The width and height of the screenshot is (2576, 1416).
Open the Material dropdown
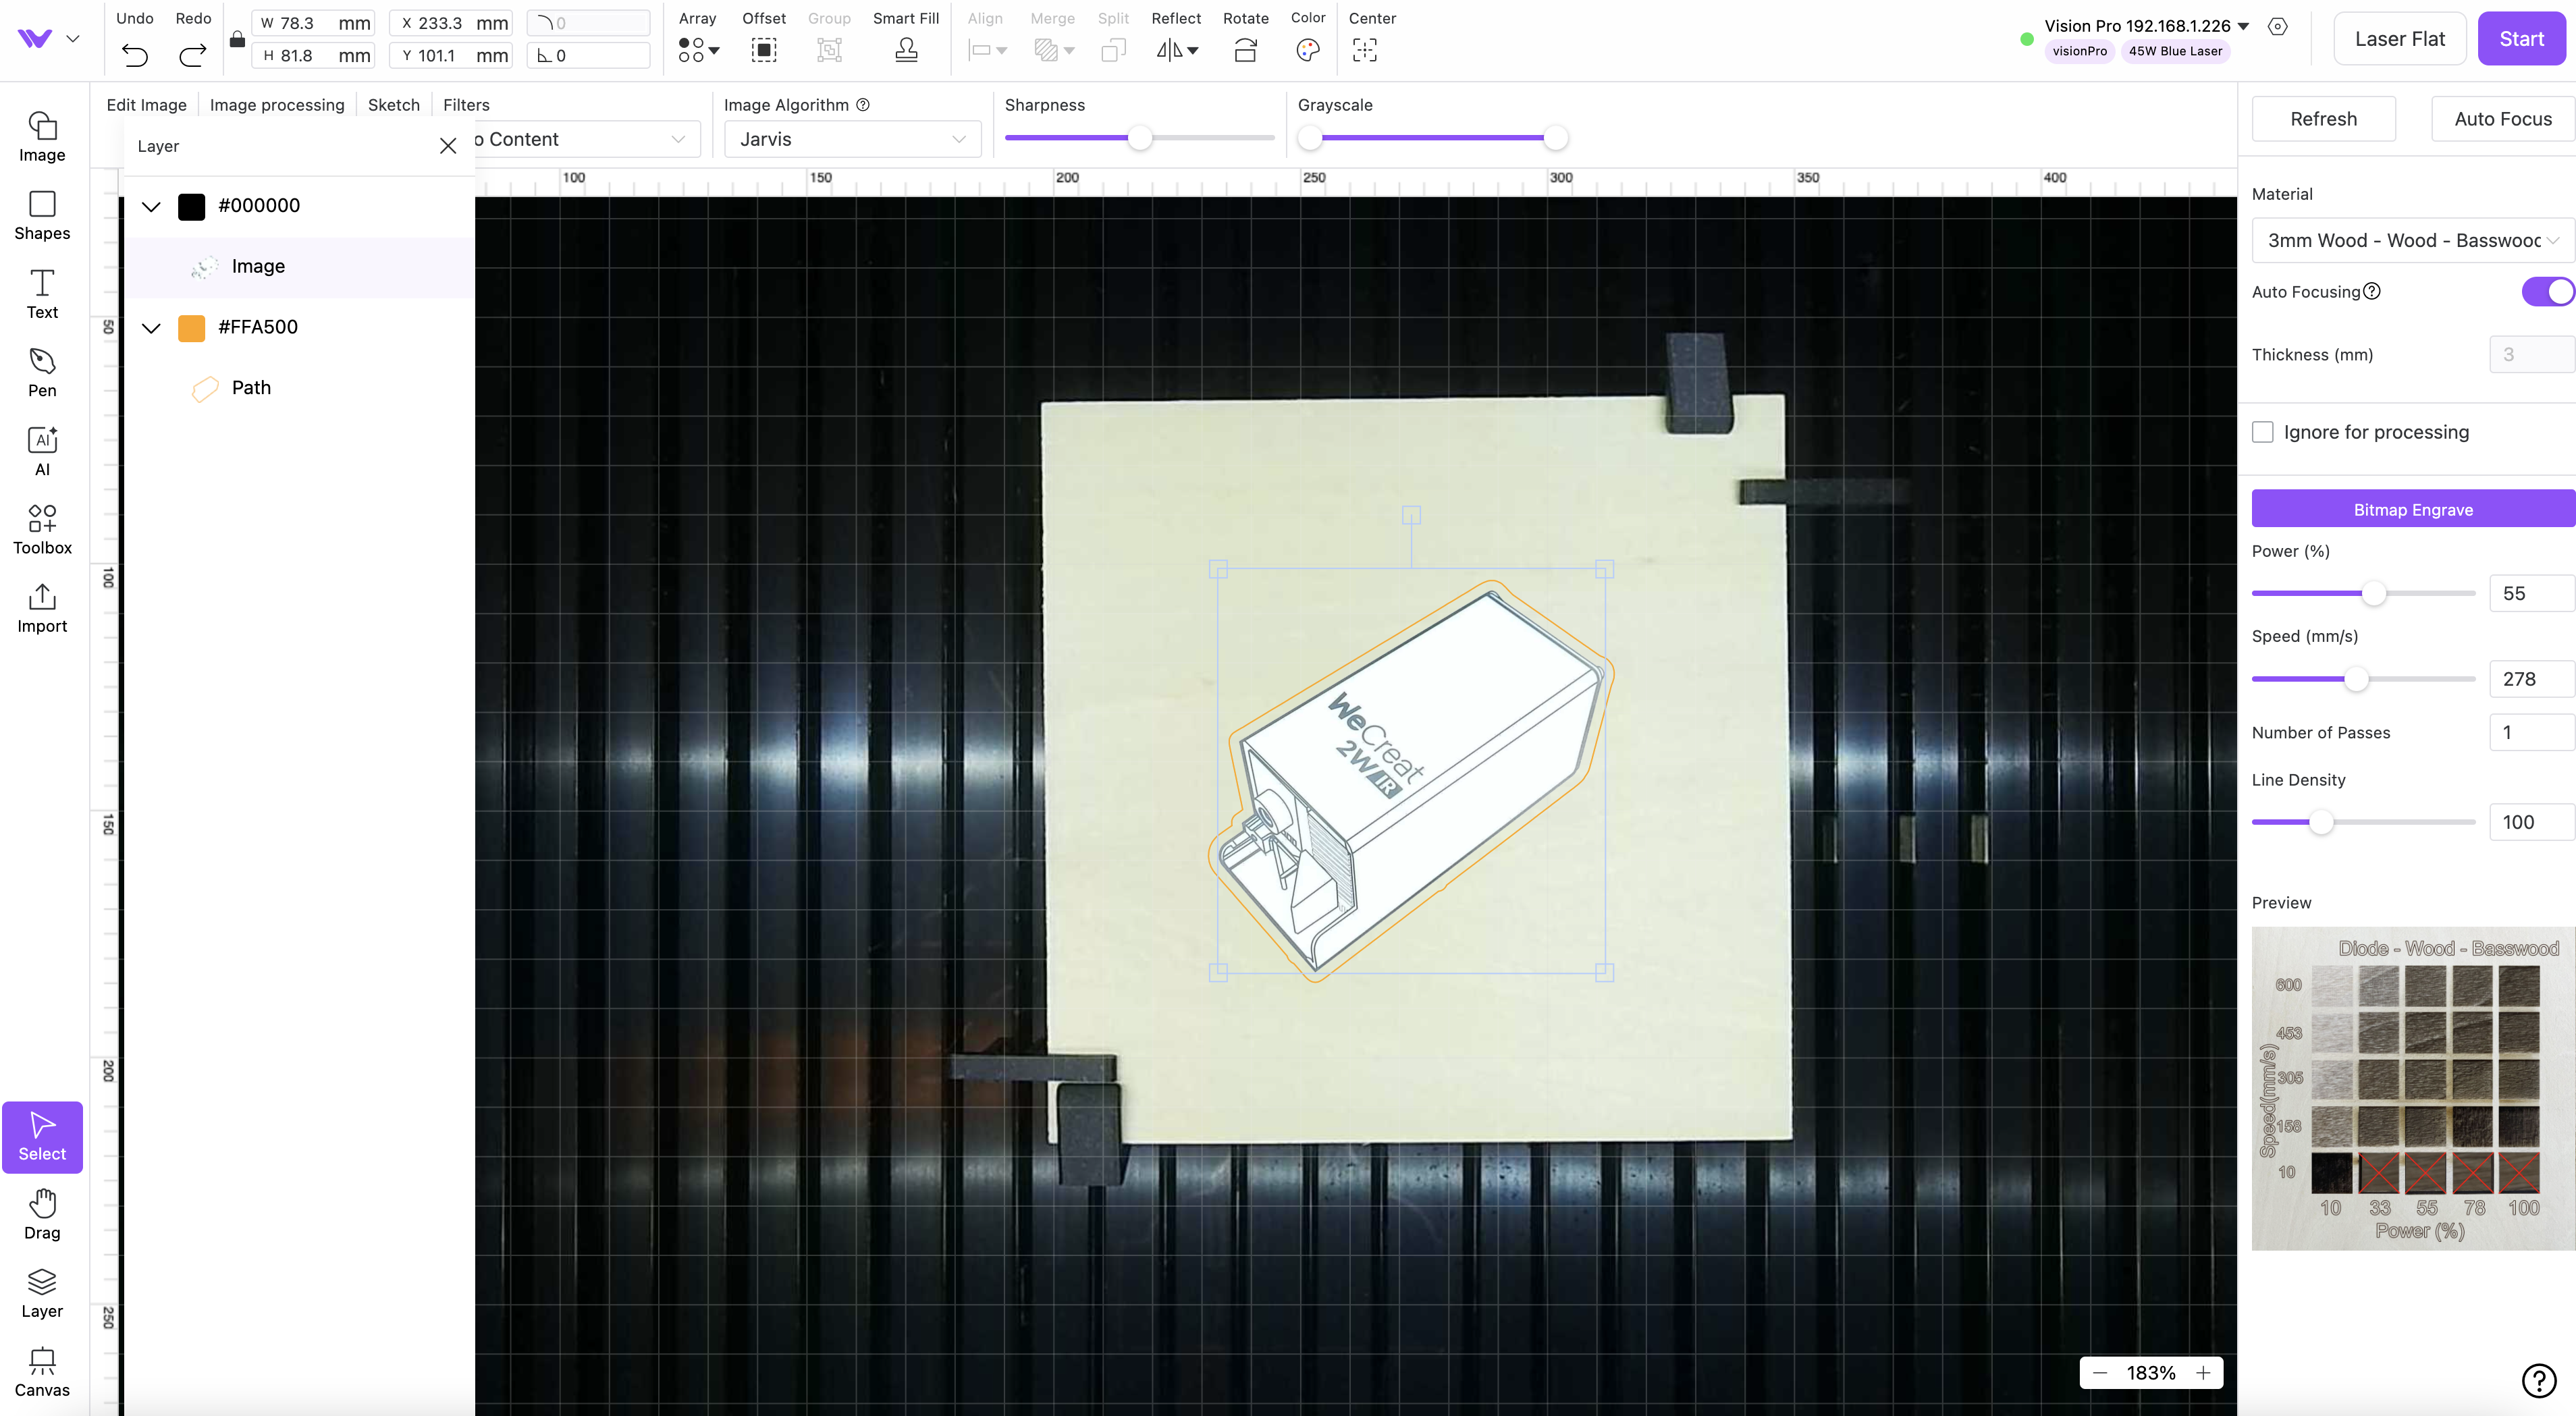pyautogui.click(x=2411, y=240)
